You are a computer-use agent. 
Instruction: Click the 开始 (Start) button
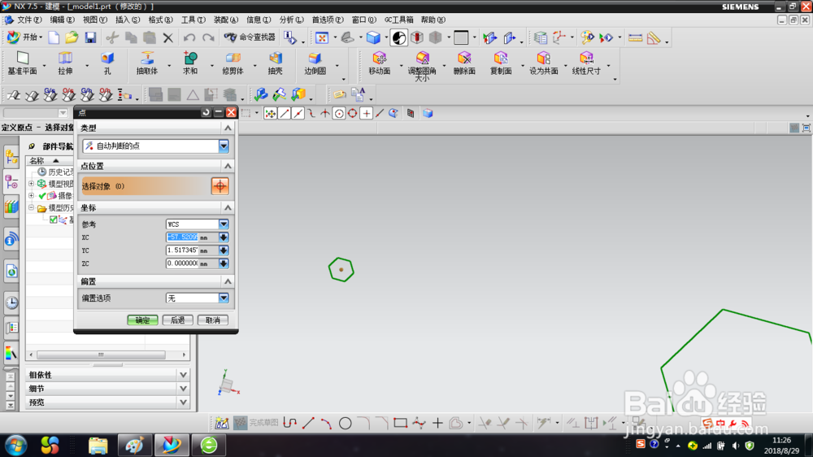point(24,37)
